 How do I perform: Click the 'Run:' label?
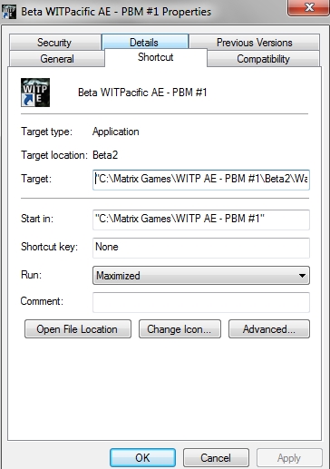(x=31, y=275)
